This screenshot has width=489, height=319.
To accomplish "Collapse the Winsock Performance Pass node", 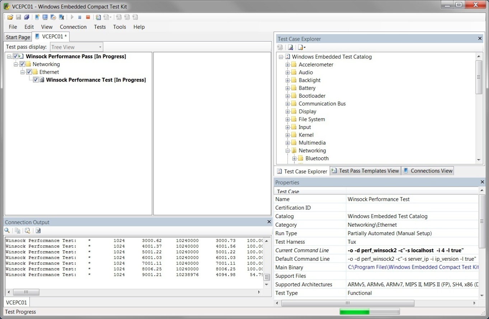I will tap(9, 57).
